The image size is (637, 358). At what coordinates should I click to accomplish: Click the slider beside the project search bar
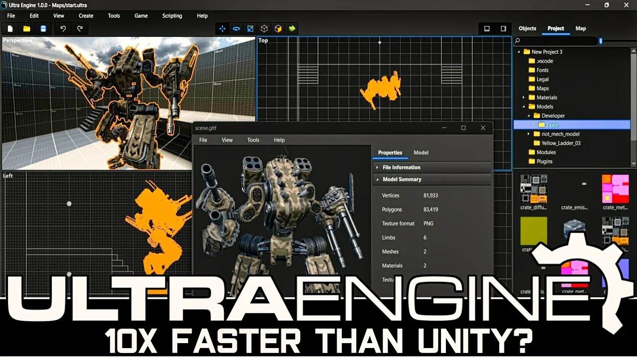(601, 41)
